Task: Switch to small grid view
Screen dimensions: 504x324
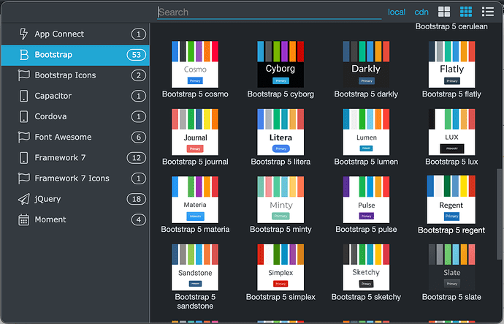Action: [x=465, y=12]
